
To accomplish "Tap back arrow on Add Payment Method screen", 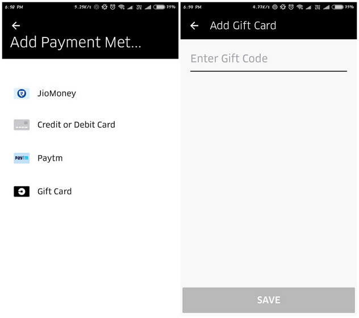I will click(x=16, y=26).
